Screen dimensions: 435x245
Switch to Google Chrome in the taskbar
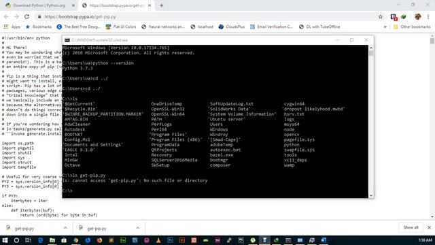(75, 240)
